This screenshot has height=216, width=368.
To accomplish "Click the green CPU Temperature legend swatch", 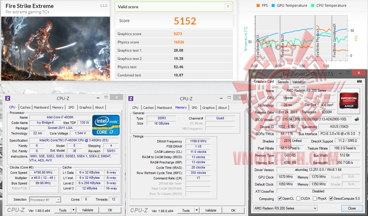I will click(x=312, y=5).
